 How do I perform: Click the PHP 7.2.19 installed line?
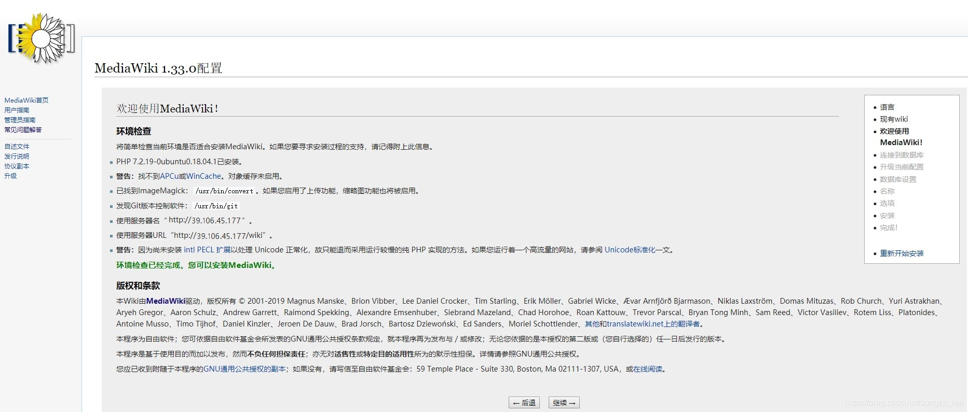[180, 162]
